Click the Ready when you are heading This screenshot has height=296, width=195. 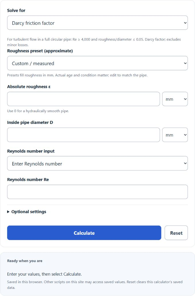[x=25, y=261]
